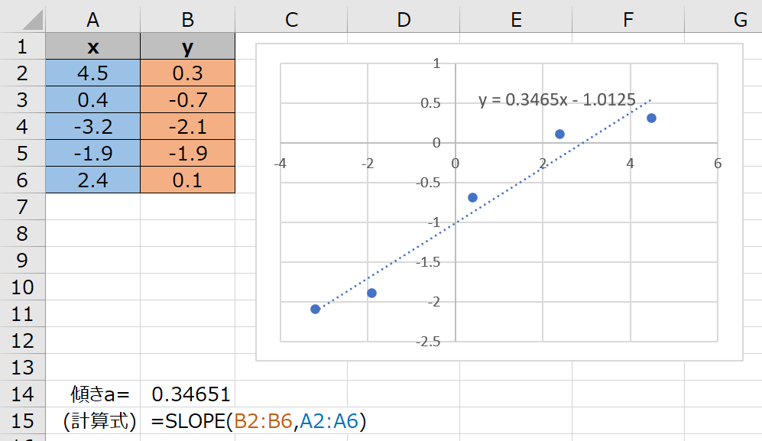Click horizontal axis label -4
The height and width of the screenshot is (441, 762).
point(280,164)
